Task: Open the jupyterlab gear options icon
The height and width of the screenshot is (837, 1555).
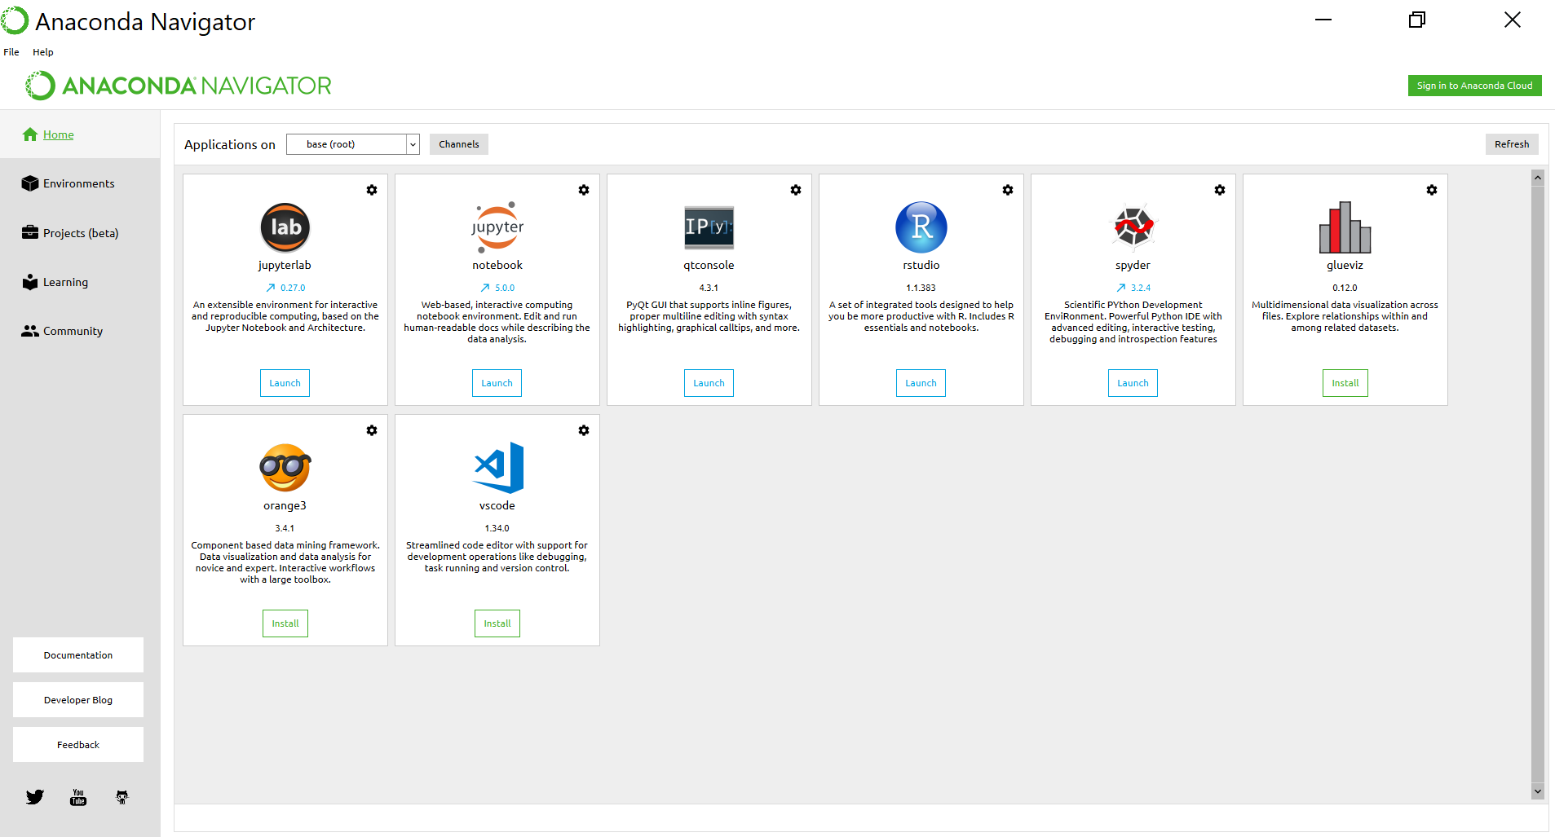Action: tap(372, 190)
